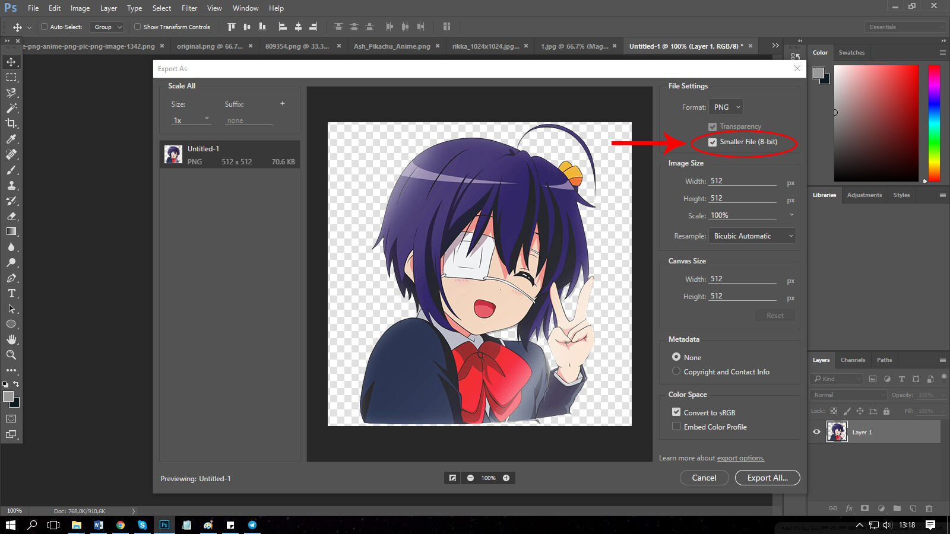Click the Suffix input field
The width and height of the screenshot is (950, 534).
click(x=249, y=120)
